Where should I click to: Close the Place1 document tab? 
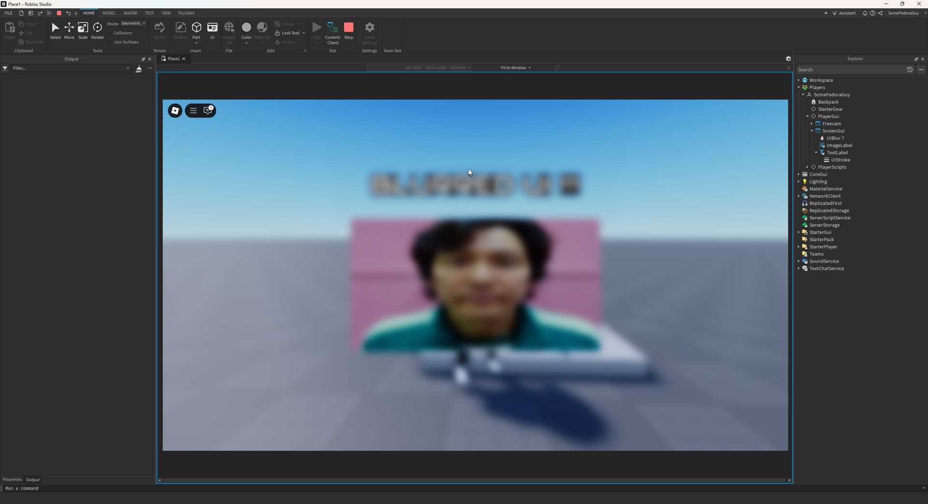(x=184, y=59)
